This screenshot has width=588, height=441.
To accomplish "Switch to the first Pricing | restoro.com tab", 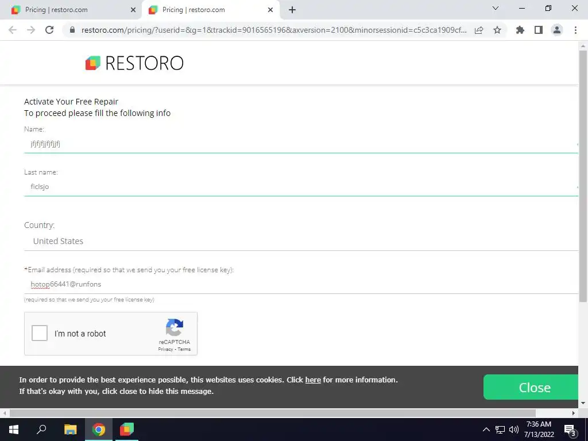I will click(x=71, y=10).
